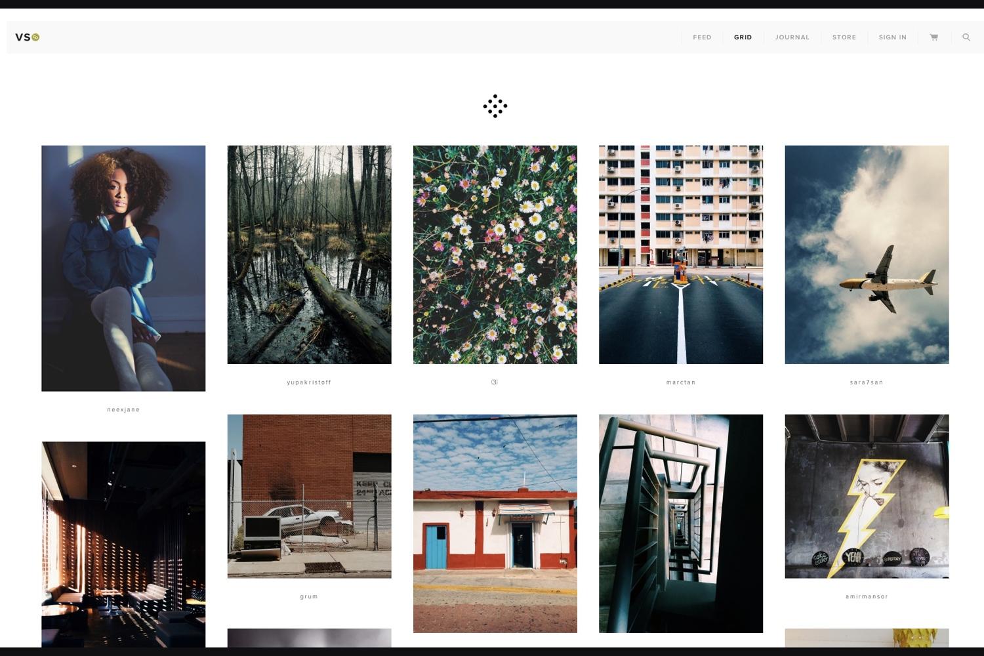
Task: Open the daisy flowers photo
Action: pos(495,255)
